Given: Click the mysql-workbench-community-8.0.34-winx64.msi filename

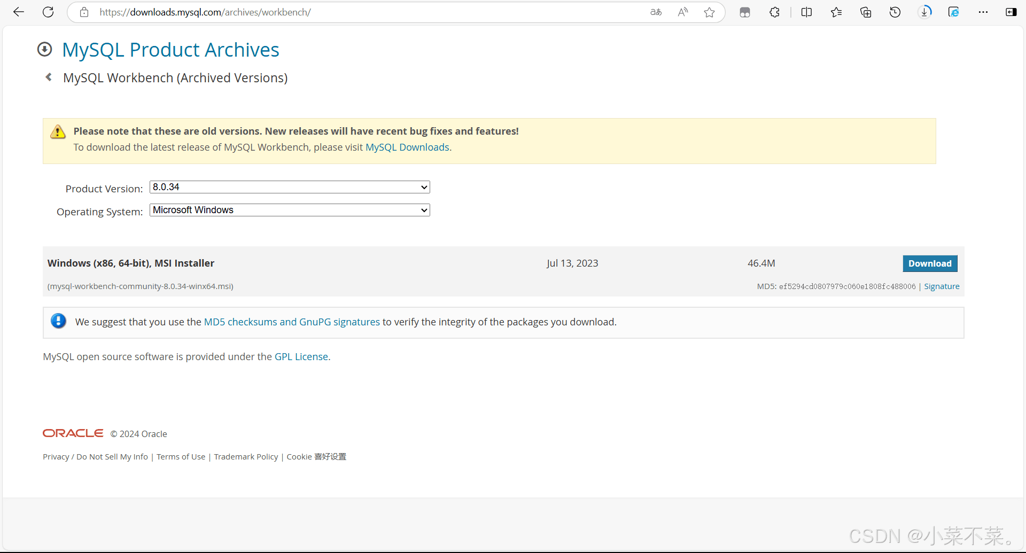Looking at the screenshot, I should [141, 286].
